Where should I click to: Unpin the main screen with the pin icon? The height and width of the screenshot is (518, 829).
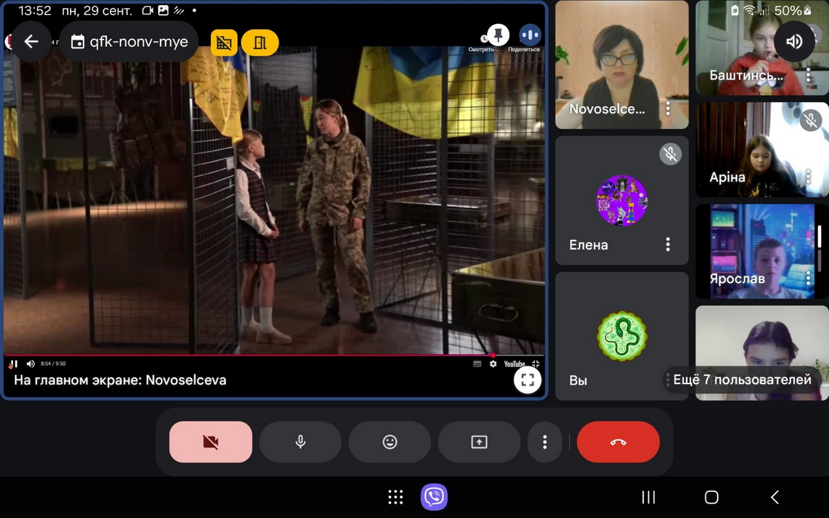[x=498, y=34]
